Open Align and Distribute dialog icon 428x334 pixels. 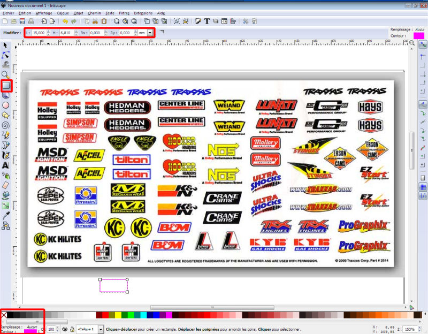tap(233, 21)
